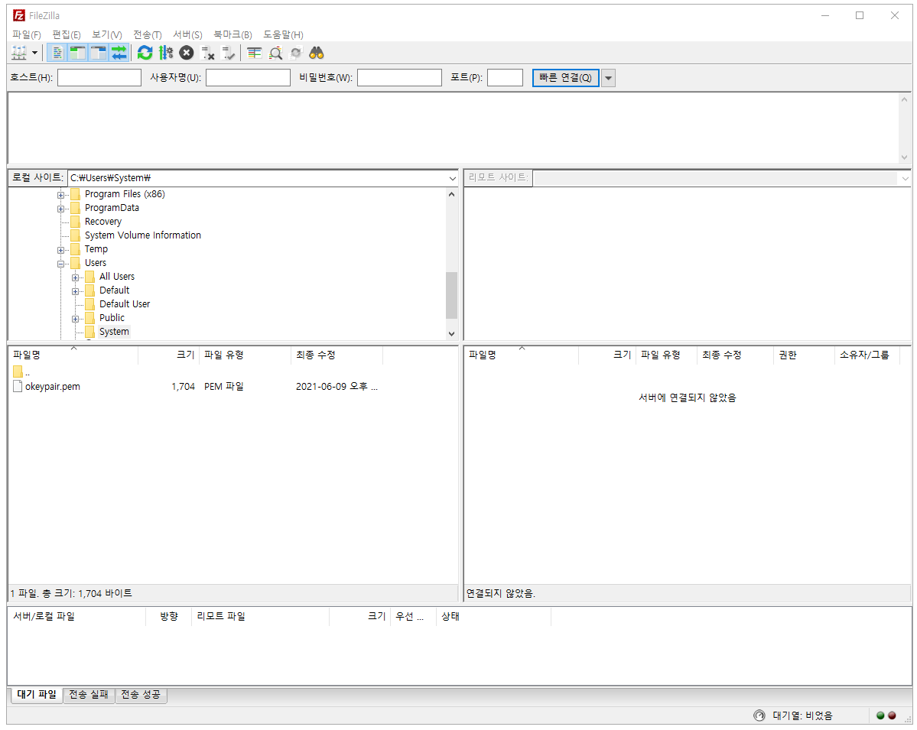This screenshot has width=917, height=730.
Task: Toggle the transfer queue display
Action: point(119,54)
